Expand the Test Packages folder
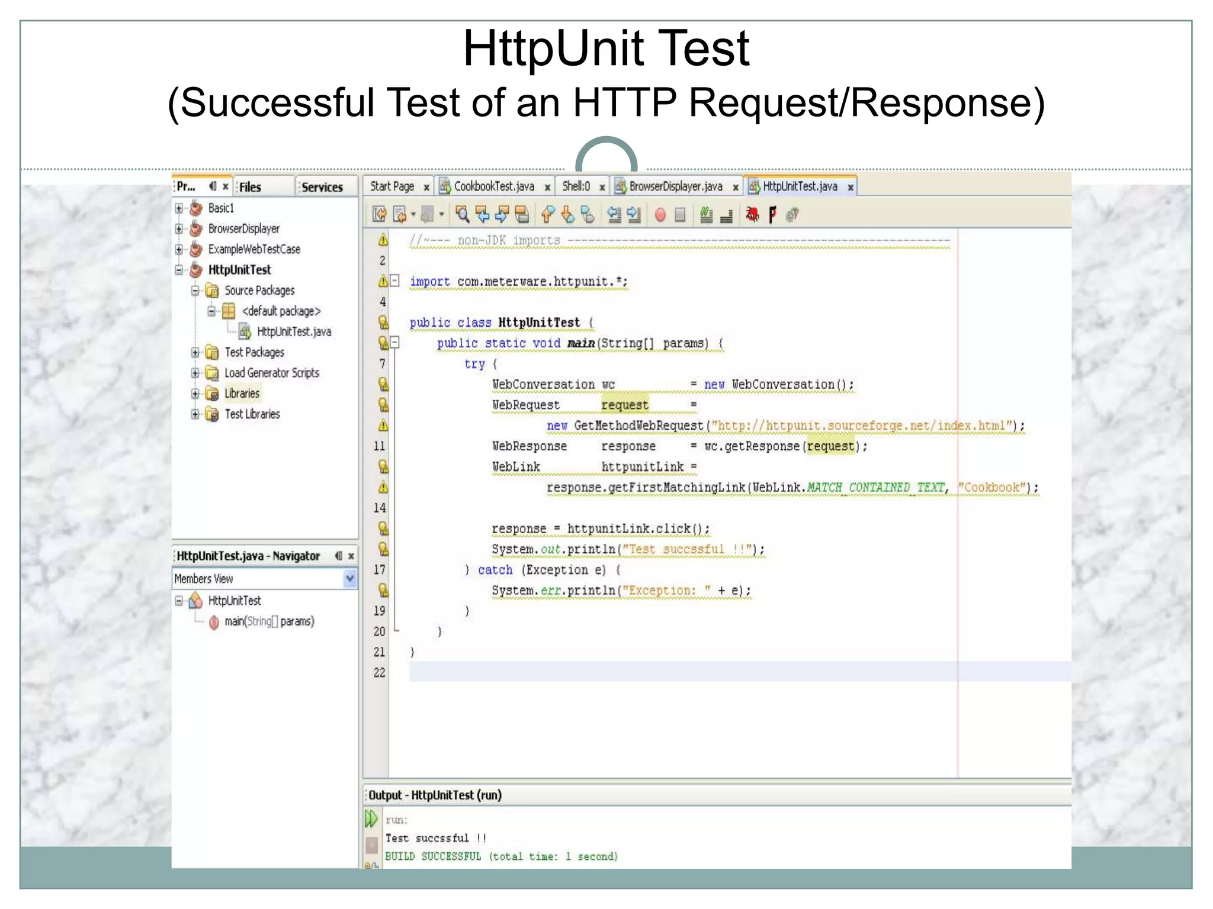This screenshot has height=909, width=1213. tap(195, 353)
